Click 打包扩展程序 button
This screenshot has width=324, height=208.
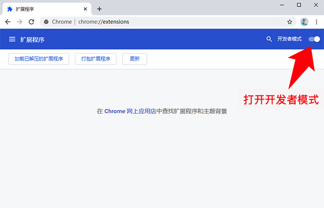pos(96,59)
